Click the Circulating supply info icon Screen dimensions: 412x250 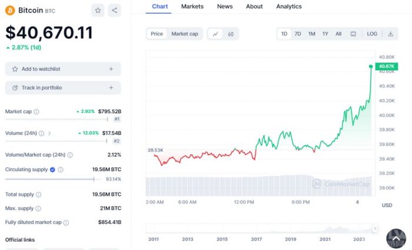61,170
